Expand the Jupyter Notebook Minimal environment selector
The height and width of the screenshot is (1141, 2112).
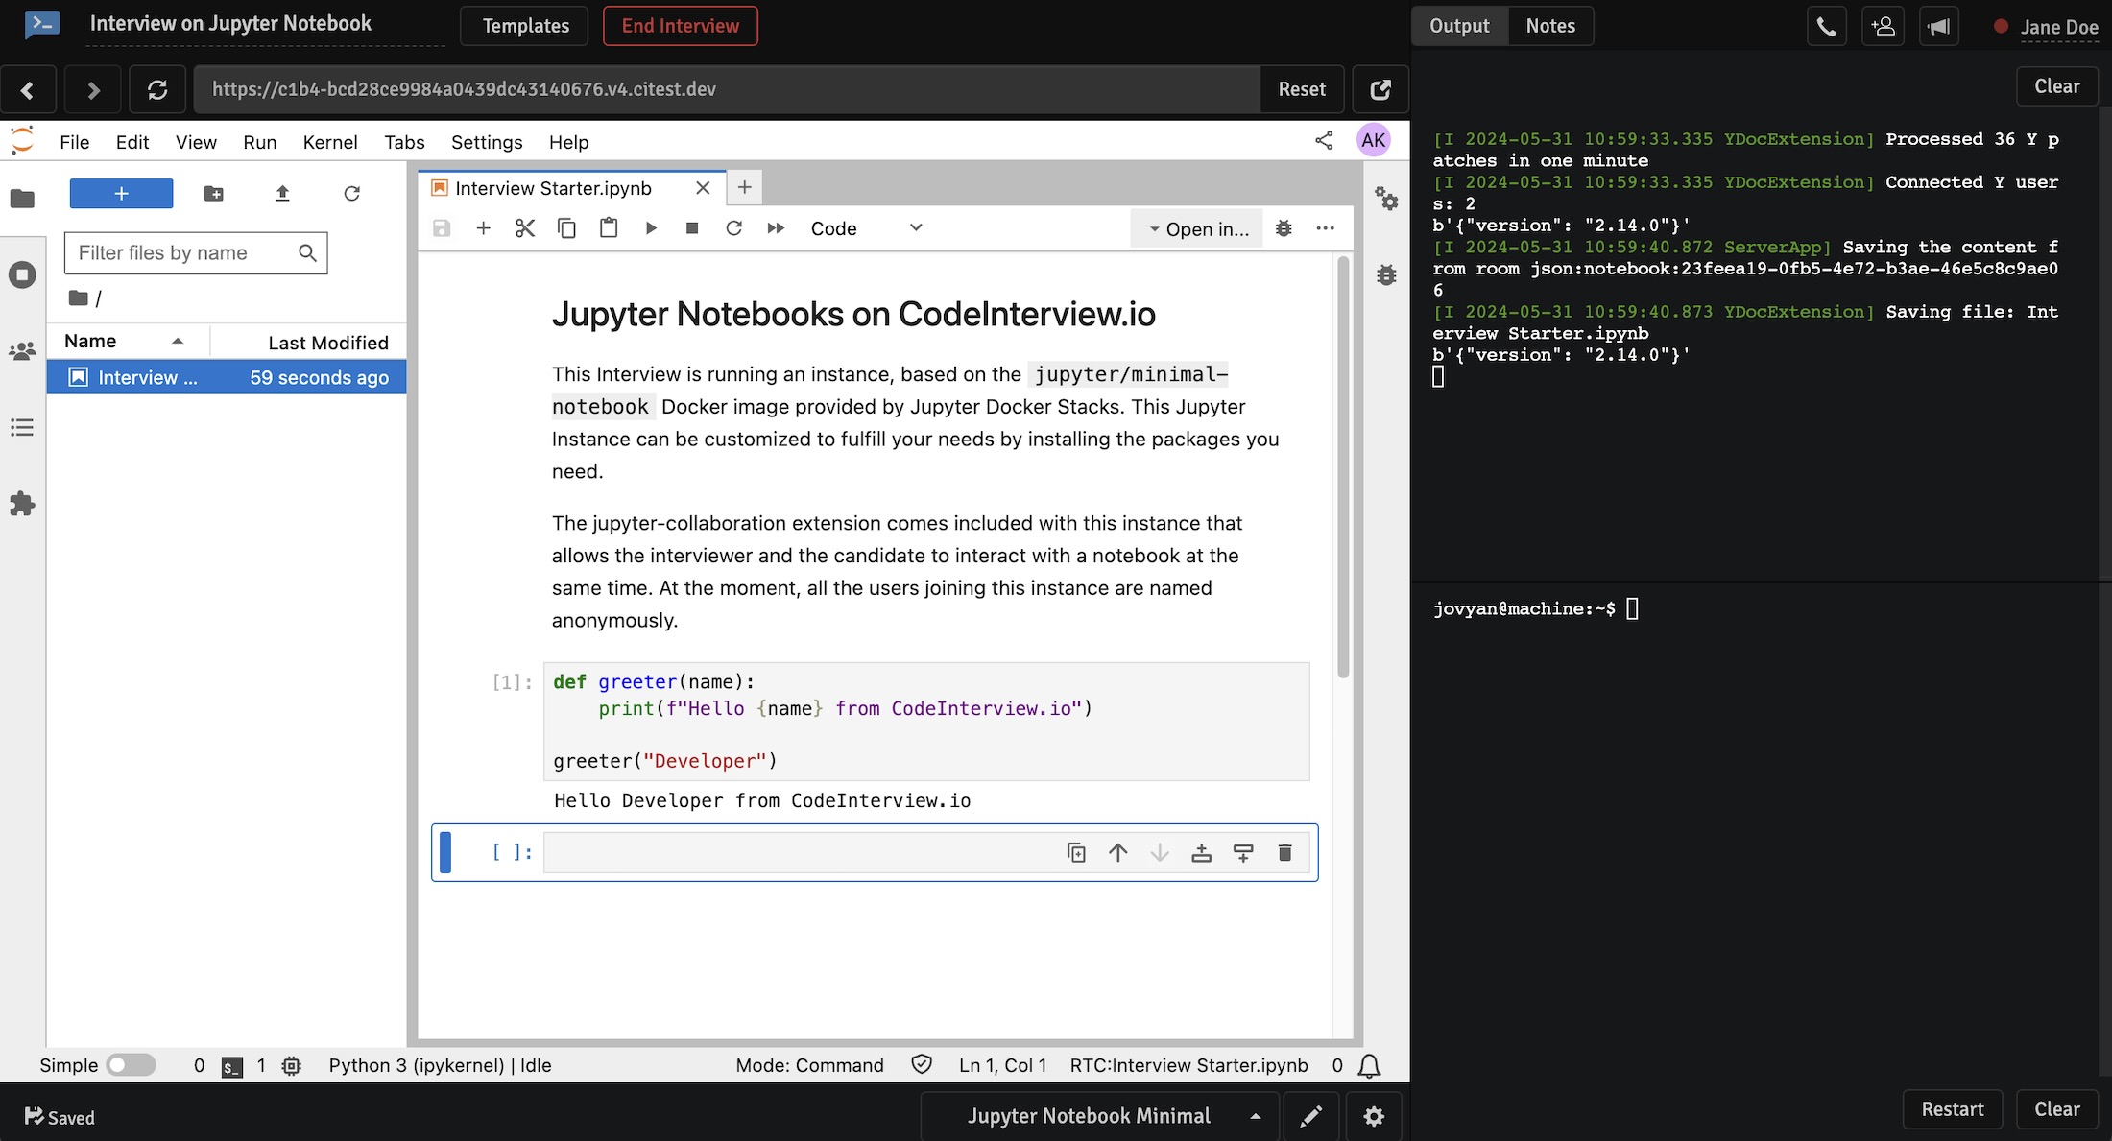coord(1101,1116)
